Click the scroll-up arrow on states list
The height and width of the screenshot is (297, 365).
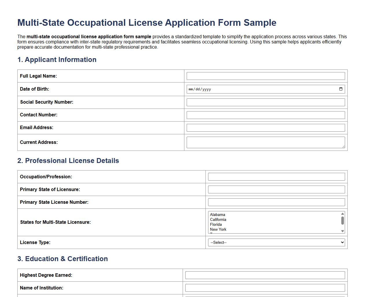tap(342, 213)
